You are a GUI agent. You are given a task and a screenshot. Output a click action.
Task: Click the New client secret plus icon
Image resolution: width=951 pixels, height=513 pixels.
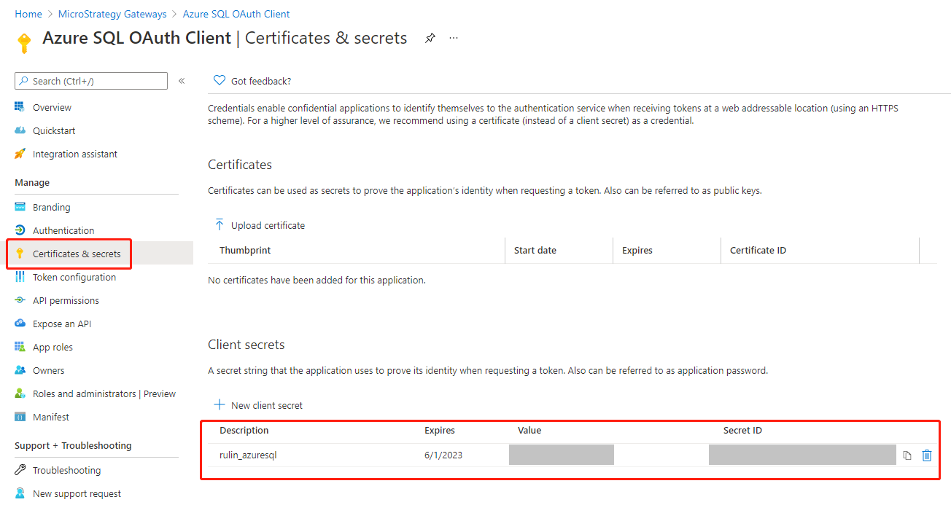(219, 405)
